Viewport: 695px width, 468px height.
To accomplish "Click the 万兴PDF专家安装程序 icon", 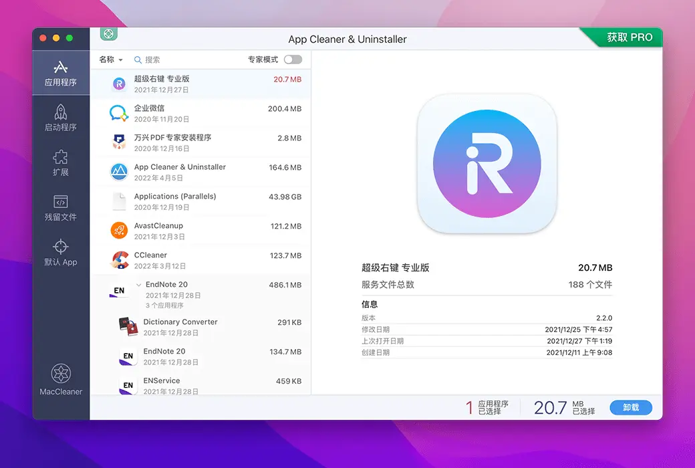I will pyautogui.click(x=119, y=142).
